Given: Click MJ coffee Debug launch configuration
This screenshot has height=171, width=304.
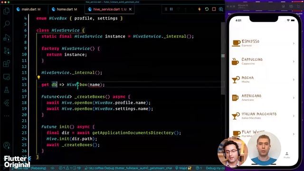Looking at the screenshot, I should point(128,168).
